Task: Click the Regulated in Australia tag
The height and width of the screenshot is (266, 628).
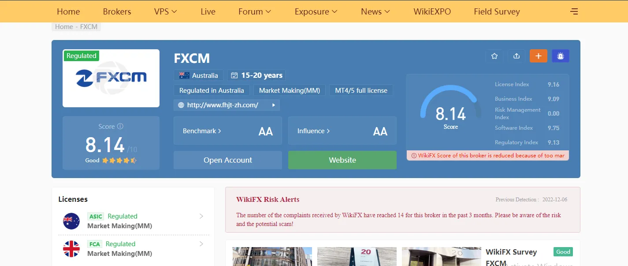Action: 212,91
